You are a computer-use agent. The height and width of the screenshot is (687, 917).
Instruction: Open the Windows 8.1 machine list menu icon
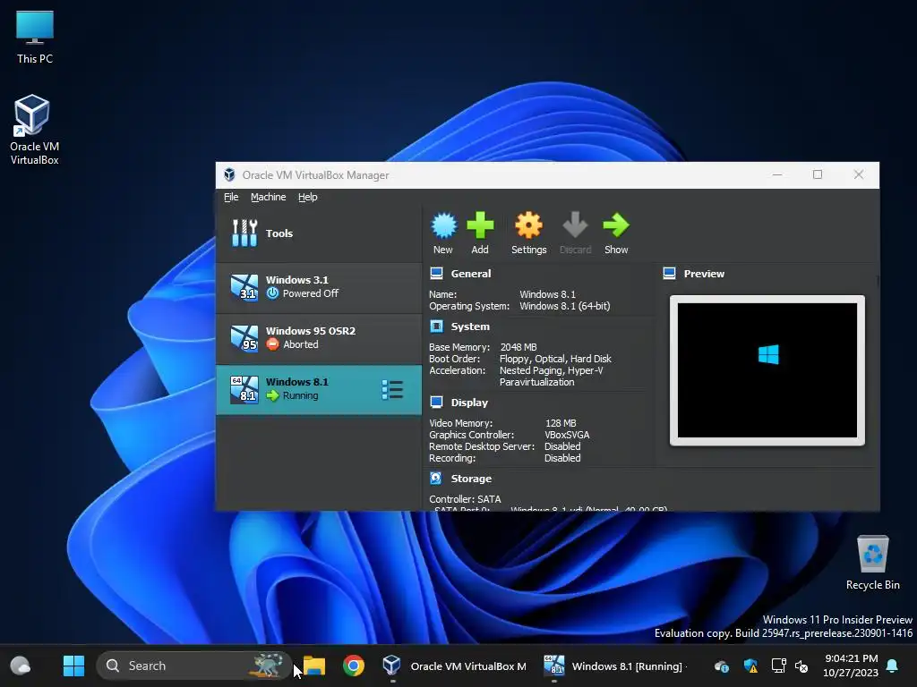coord(392,390)
